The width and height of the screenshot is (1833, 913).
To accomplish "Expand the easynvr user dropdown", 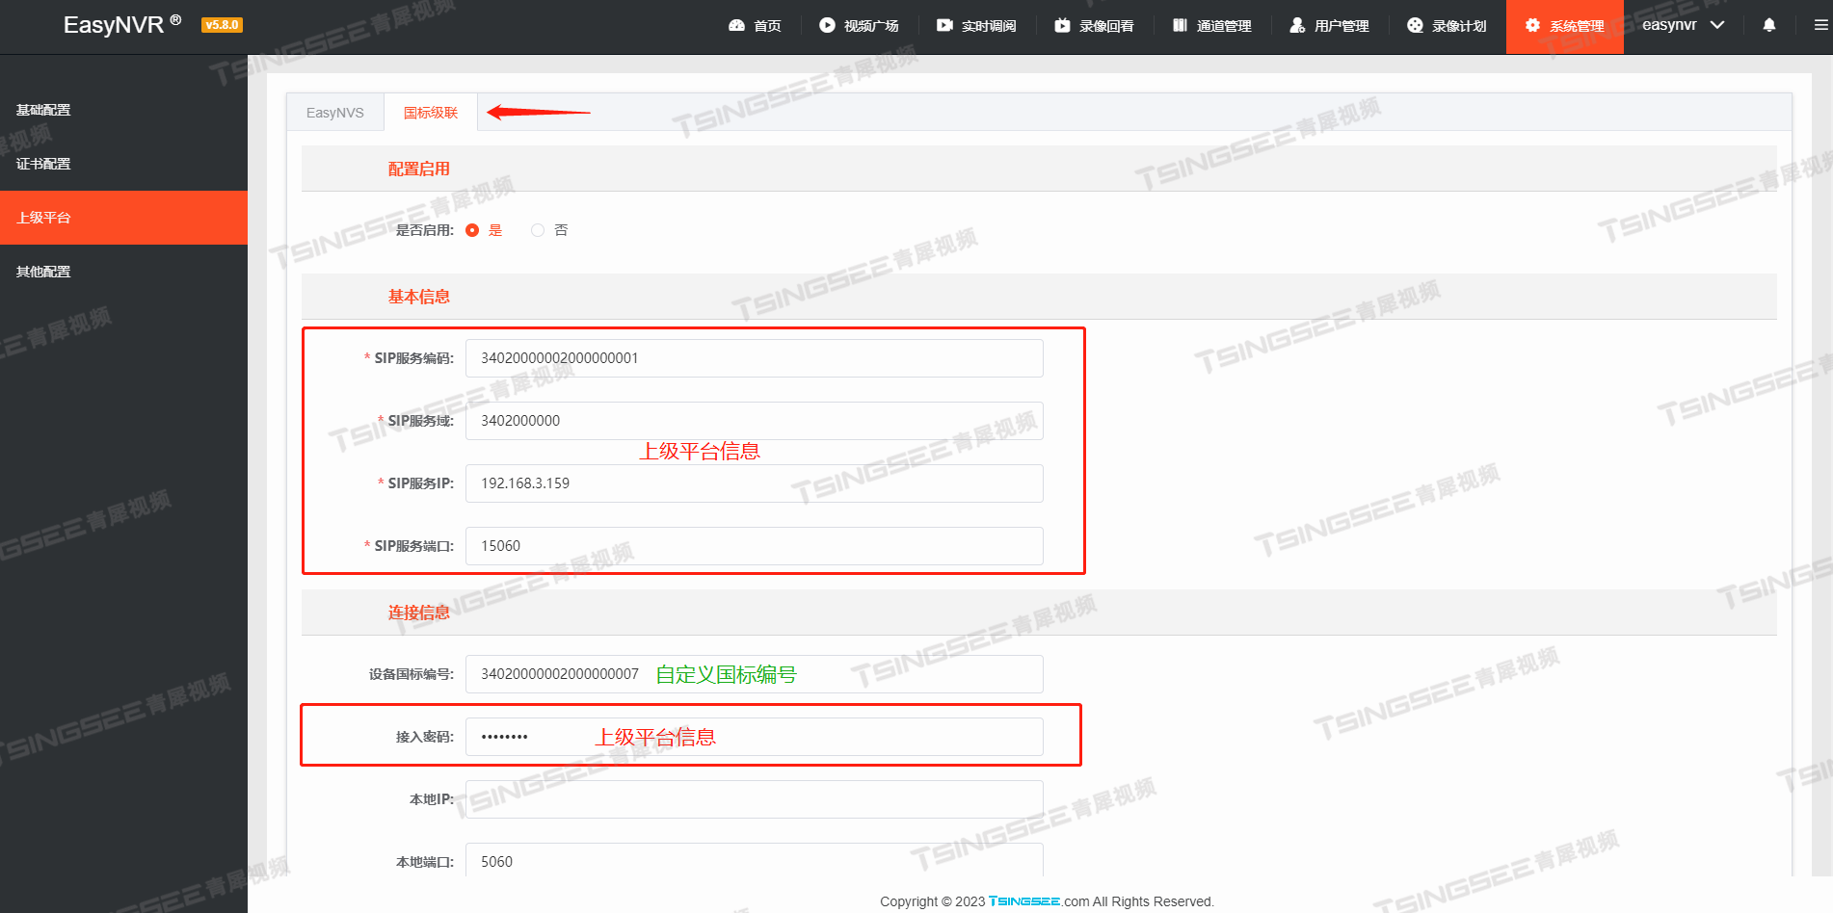I will [1683, 26].
